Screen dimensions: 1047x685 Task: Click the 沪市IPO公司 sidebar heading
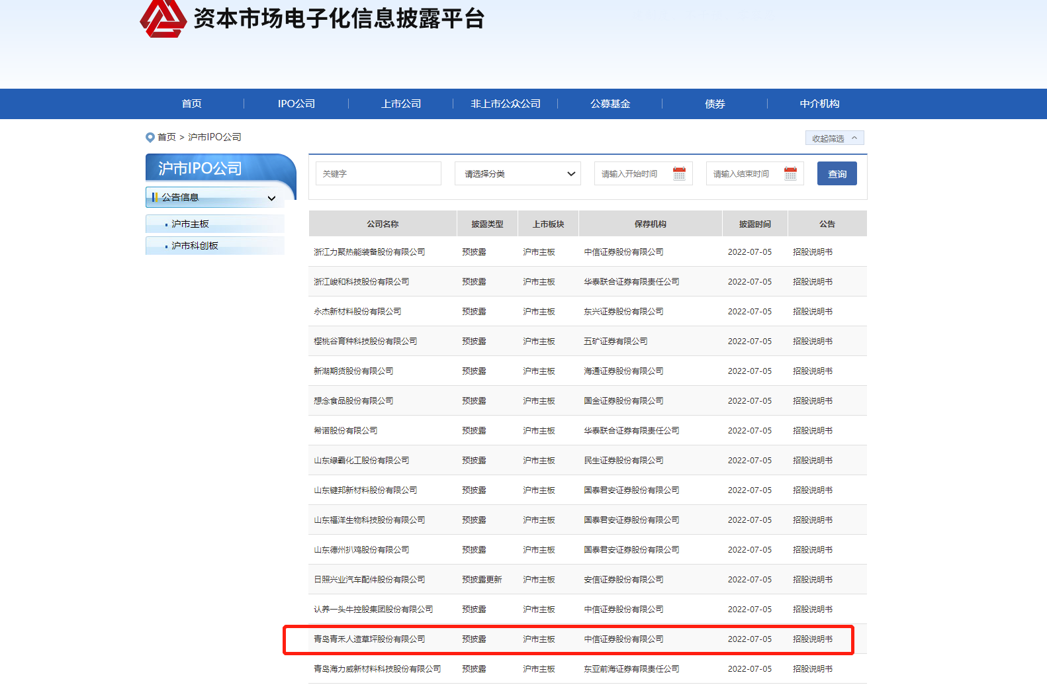[x=200, y=169]
